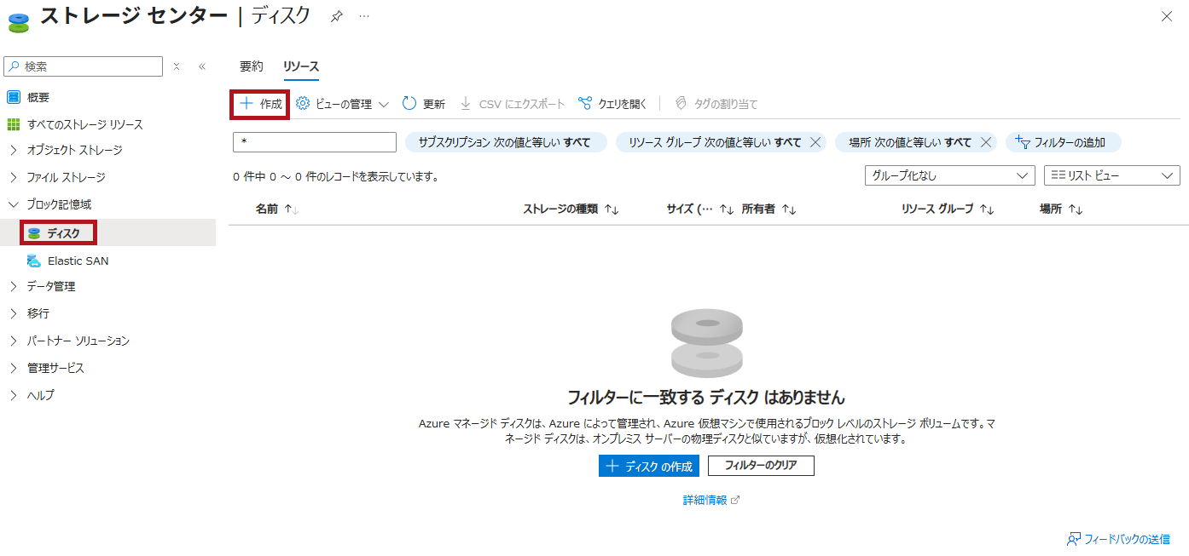The height and width of the screenshot is (556, 1189).
Task: Expand the オブジェクト ストレージ tree section
Action: click(x=14, y=150)
